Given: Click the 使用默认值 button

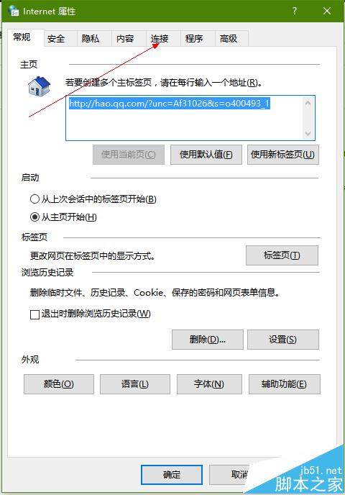Looking at the screenshot, I should (206, 155).
